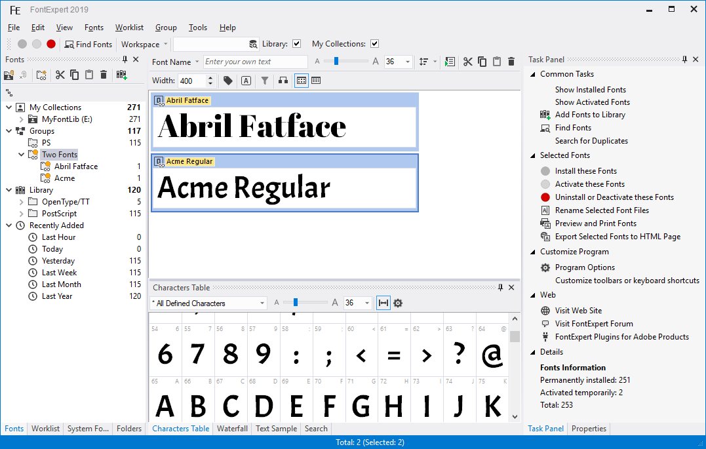
Task: Click the scissors icon in the preview toolbar
Action: (468, 62)
